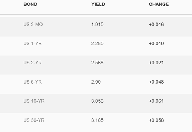Click the 2.90 yield cell

click(96, 82)
